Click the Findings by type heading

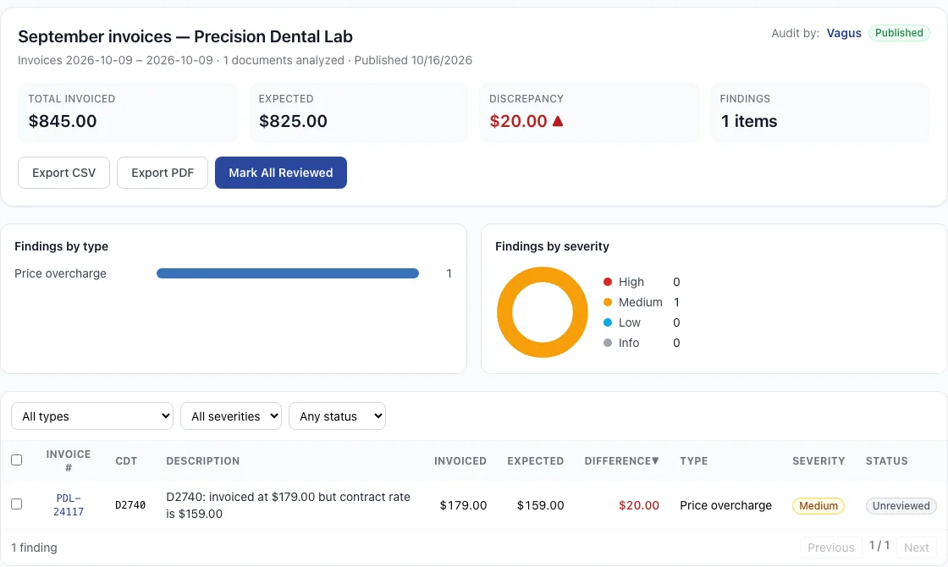click(62, 246)
